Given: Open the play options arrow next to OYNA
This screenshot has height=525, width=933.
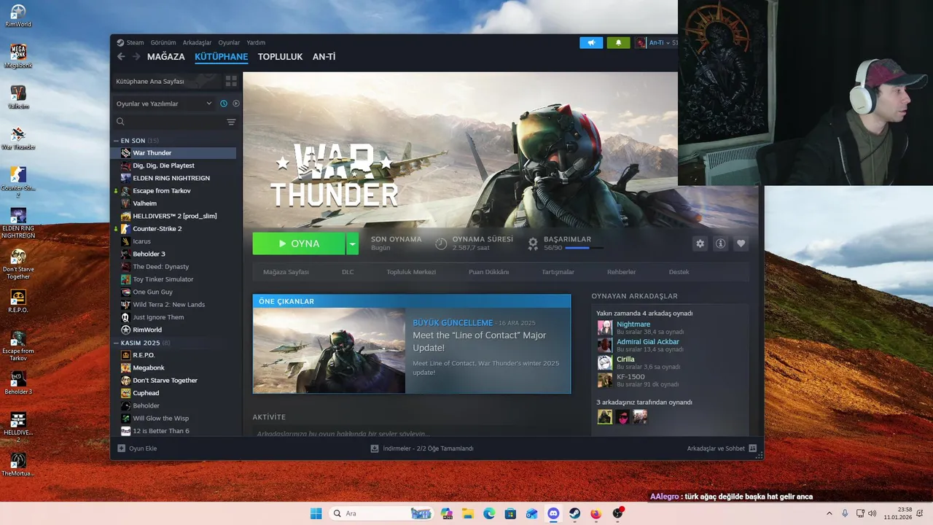Looking at the screenshot, I should (353, 244).
